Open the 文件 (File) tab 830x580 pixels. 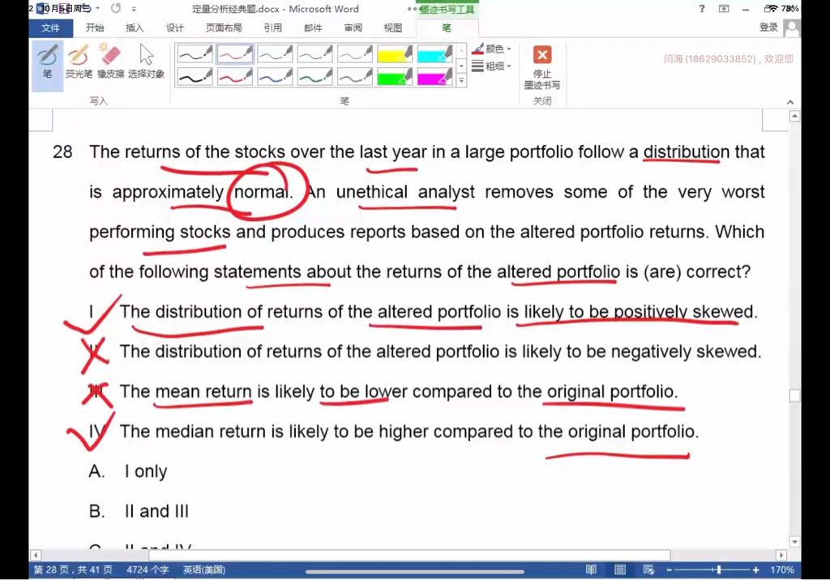tap(50, 28)
